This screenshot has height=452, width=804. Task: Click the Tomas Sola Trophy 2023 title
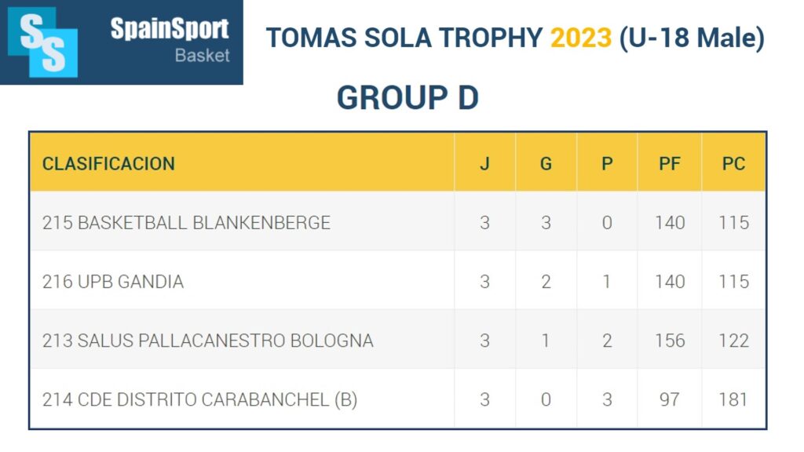514,38
